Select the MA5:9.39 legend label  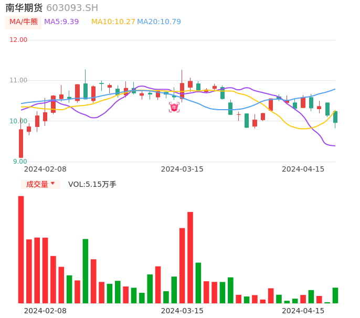click(x=61, y=22)
